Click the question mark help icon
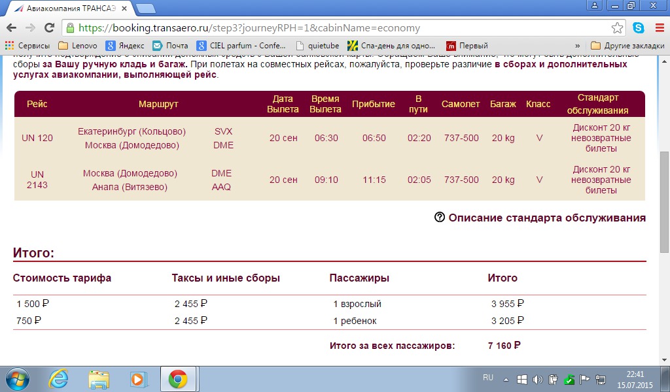This screenshot has width=670, height=392. coord(439,218)
